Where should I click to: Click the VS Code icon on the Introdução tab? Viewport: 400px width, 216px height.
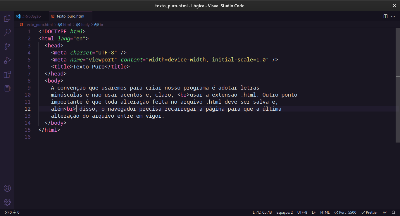click(x=18, y=16)
